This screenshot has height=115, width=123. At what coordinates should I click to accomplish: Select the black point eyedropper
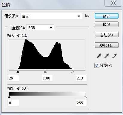(x=99, y=56)
